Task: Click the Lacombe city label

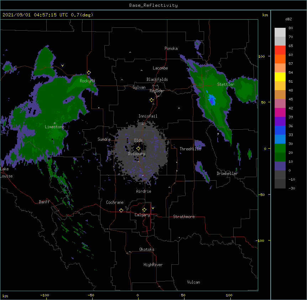Action: [160, 68]
